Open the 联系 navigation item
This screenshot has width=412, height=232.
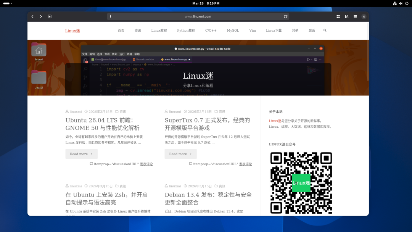click(312, 31)
